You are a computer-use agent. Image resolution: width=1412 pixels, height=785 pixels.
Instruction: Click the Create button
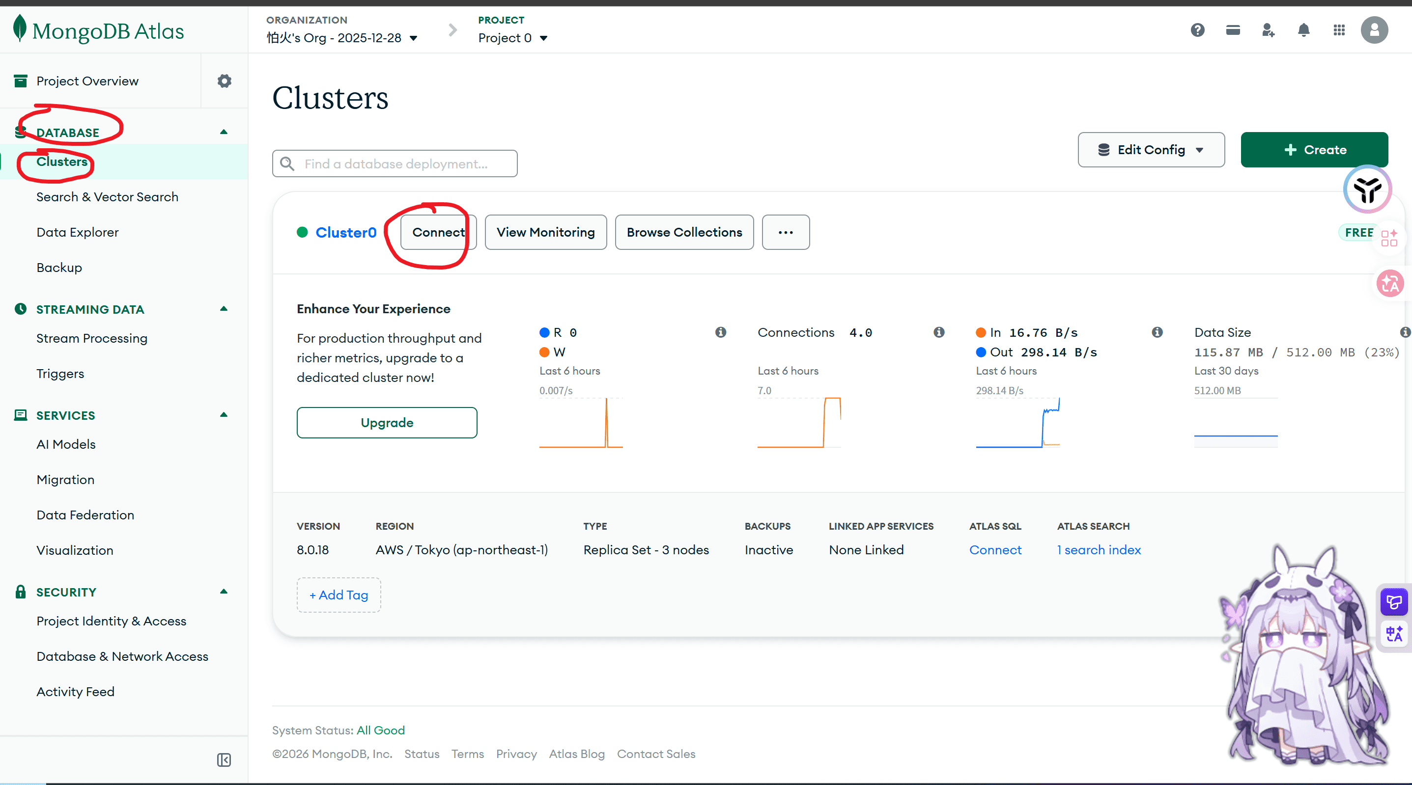[1314, 150]
